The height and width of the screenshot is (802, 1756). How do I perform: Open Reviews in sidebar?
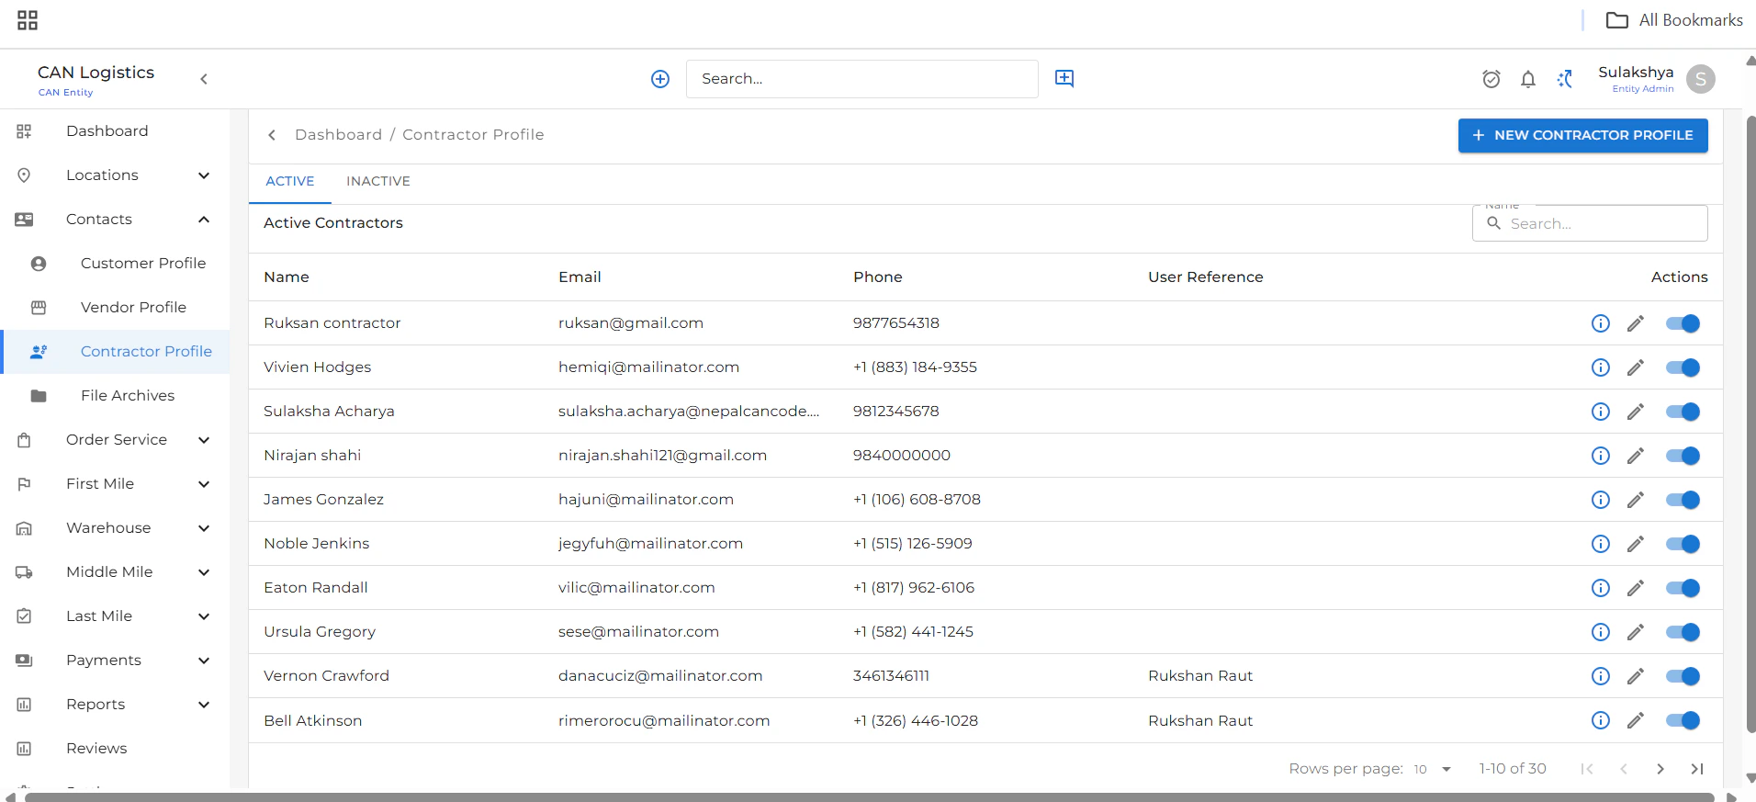pos(115,749)
